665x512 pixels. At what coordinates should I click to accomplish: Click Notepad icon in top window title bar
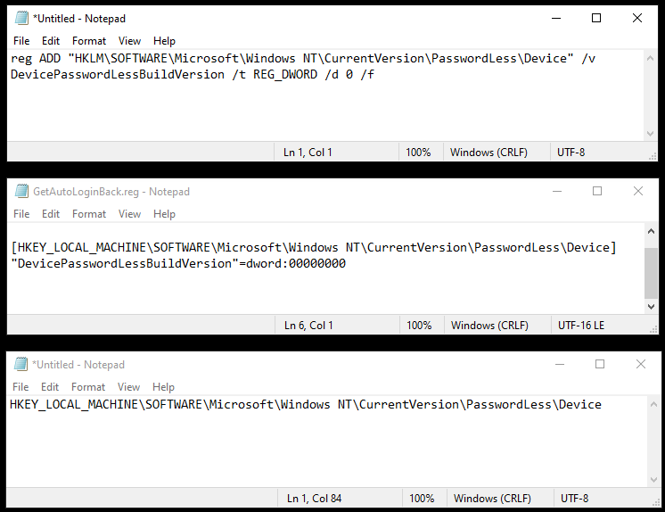(21, 18)
